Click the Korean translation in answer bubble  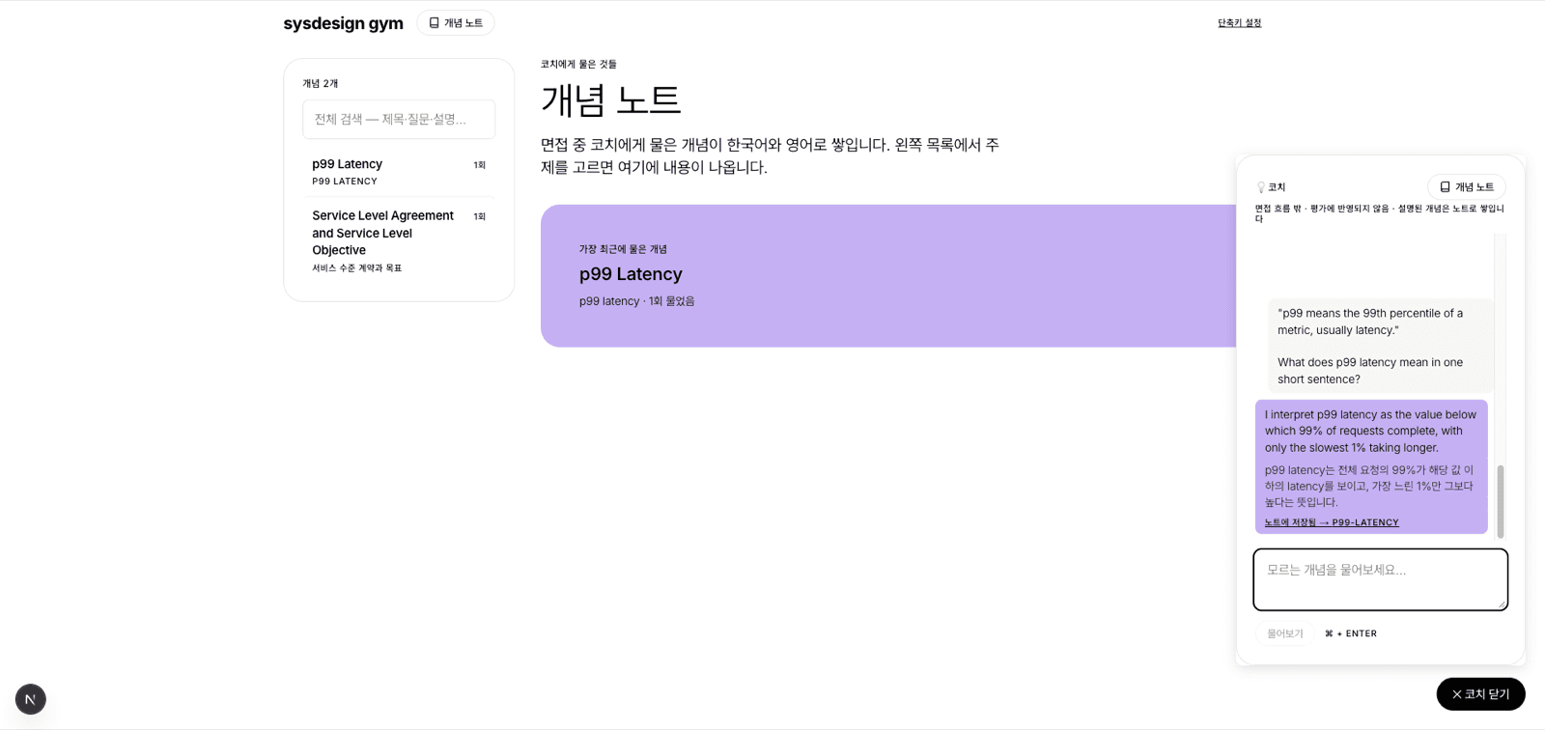point(1369,486)
